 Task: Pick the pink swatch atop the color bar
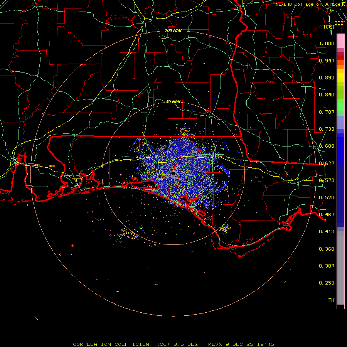340,41
